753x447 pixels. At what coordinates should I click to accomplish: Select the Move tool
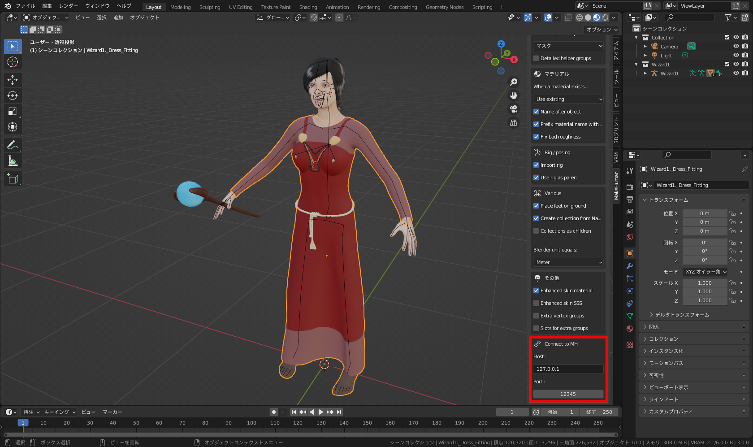(13, 79)
